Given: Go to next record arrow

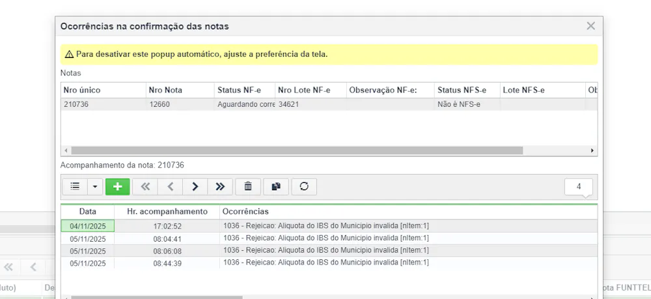Looking at the screenshot, I should point(195,186).
